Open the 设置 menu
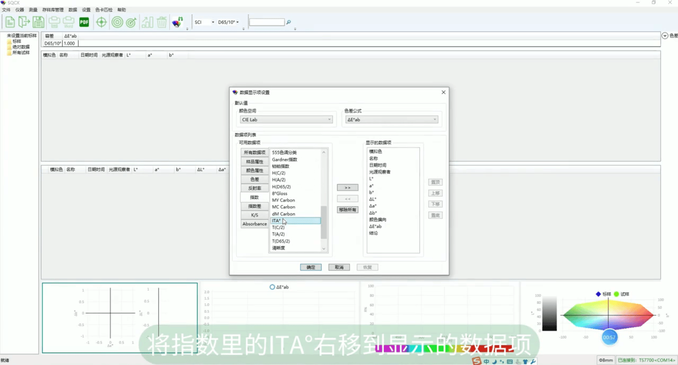Image resolution: width=678 pixels, height=365 pixels. (86, 10)
